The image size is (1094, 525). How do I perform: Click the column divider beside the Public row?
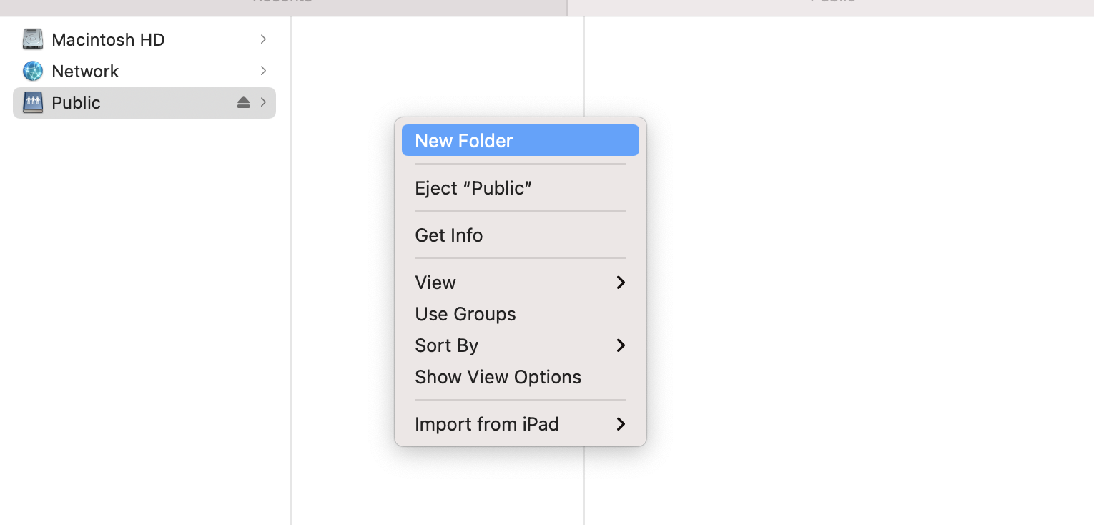[291, 103]
